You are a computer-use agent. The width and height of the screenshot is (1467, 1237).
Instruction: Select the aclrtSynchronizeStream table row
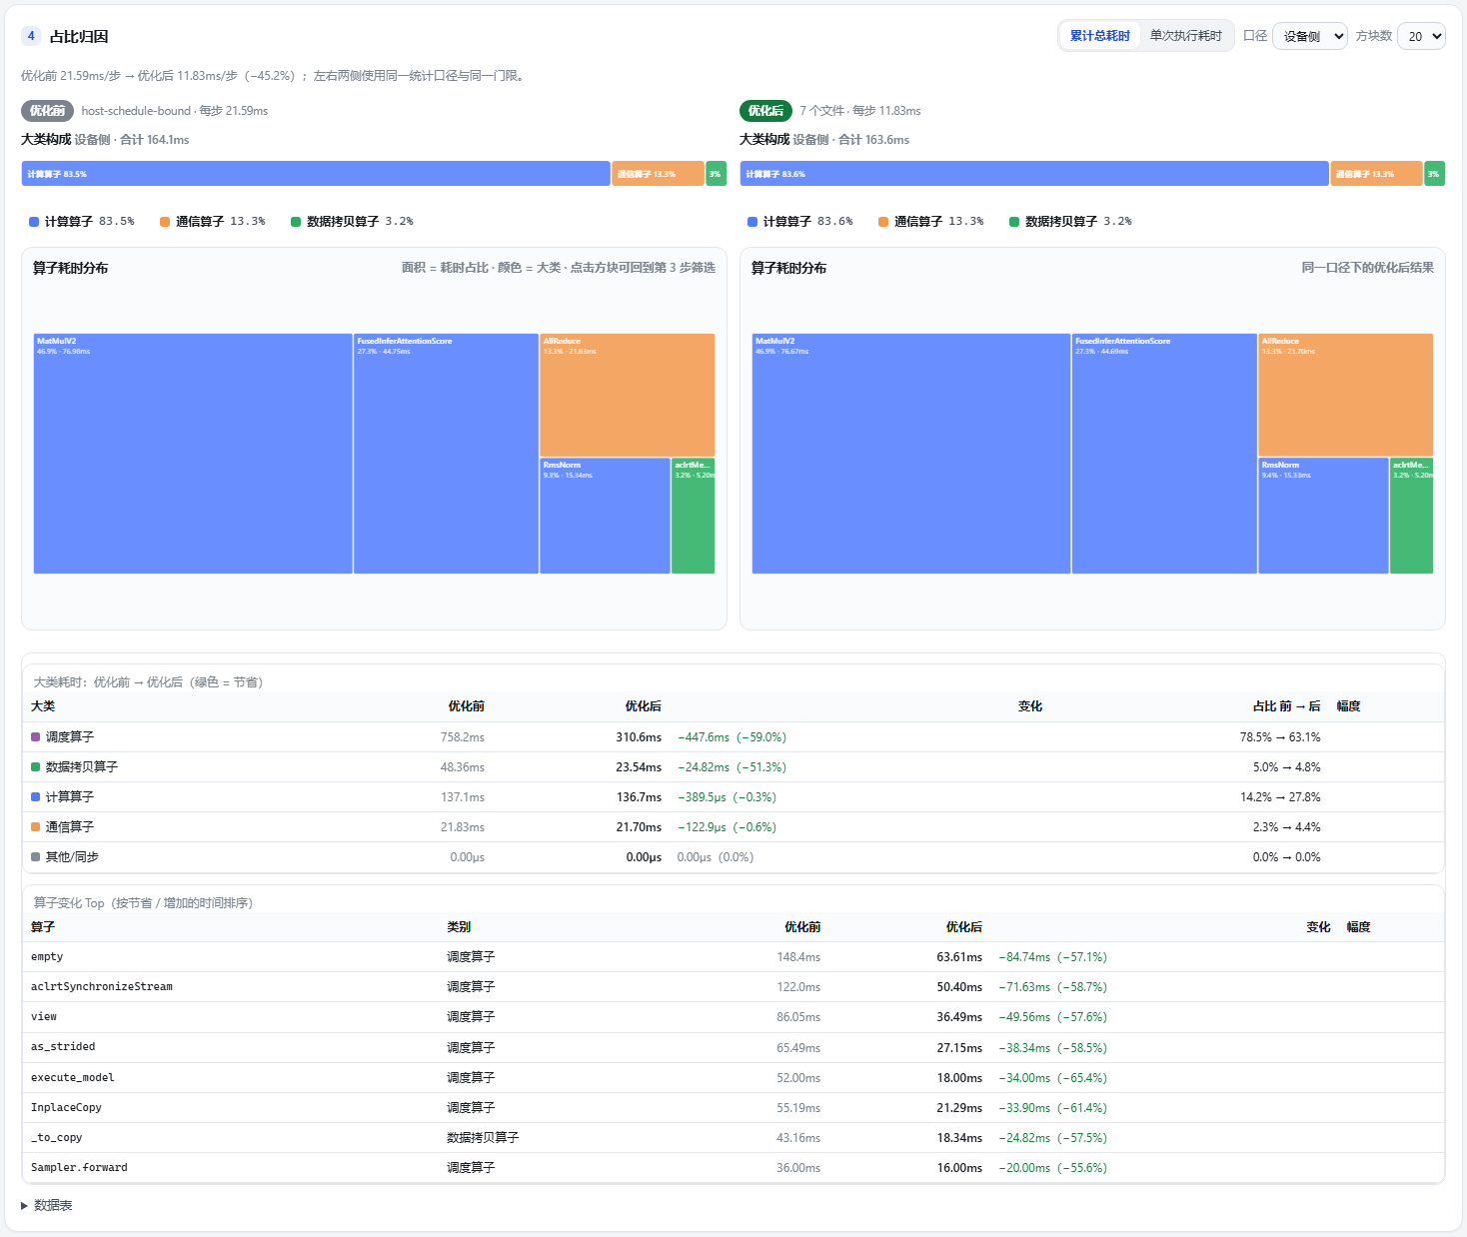pyautogui.click(x=733, y=987)
